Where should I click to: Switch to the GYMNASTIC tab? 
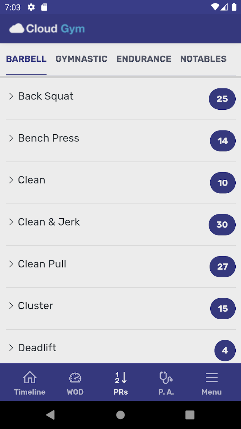(x=82, y=59)
